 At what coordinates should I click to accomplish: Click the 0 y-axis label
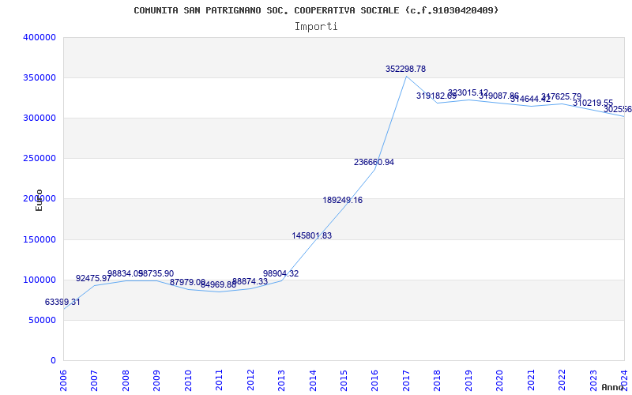tap(53, 361)
